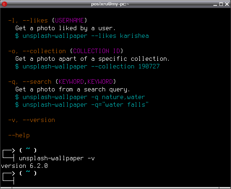Click the '-o, --collection' option text
Viewport: 231px width, 189px height.
[37, 51]
